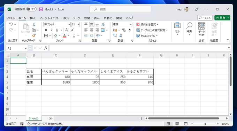Click the Cut scissors icon
Screen dimensions: 237x131
point(34,24)
